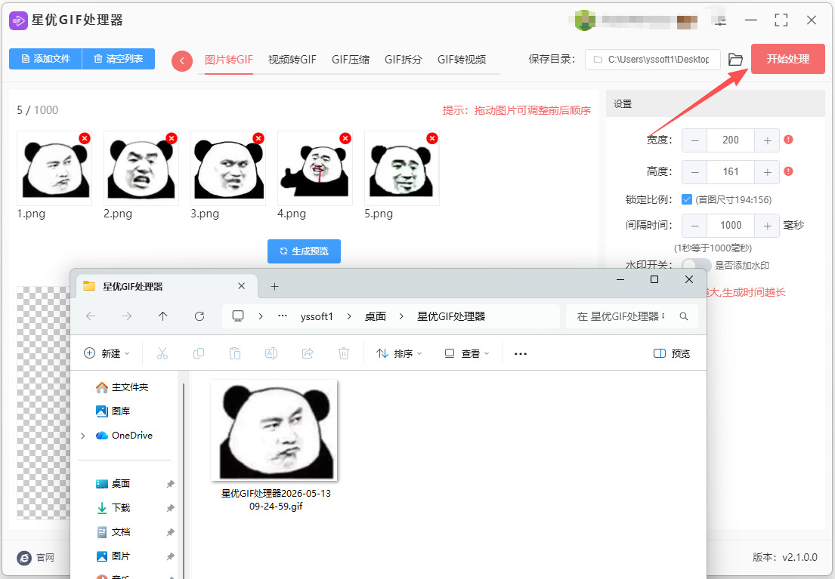Switch to the 图片转GIF tab
Viewport: 835px width, 579px height.
pyautogui.click(x=228, y=60)
